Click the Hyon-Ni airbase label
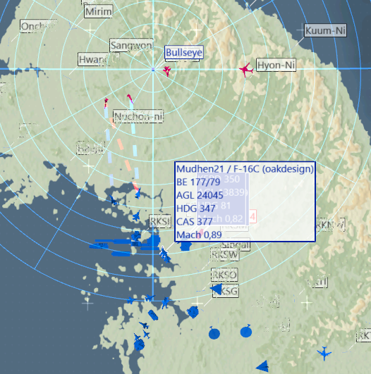This screenshot has height=374, width=371. tap(276, 65)
